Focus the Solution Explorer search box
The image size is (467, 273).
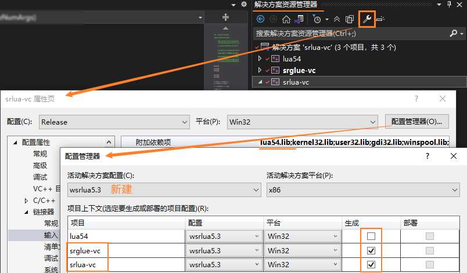[350, 33]
